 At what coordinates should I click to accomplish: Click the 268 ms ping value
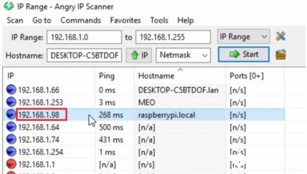point(111,115)
